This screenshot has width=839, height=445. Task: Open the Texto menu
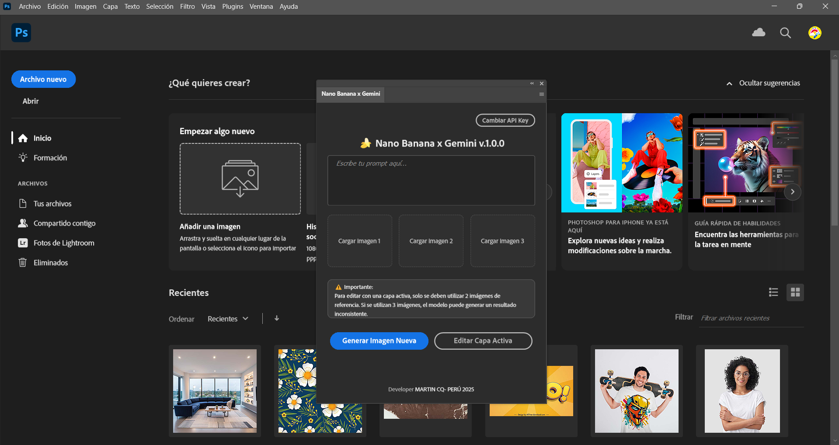pyautogui.click(x=132, y=7)
